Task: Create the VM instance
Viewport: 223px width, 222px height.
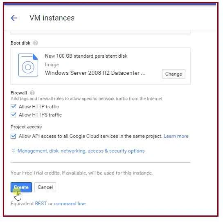Action: pos(21,187)
